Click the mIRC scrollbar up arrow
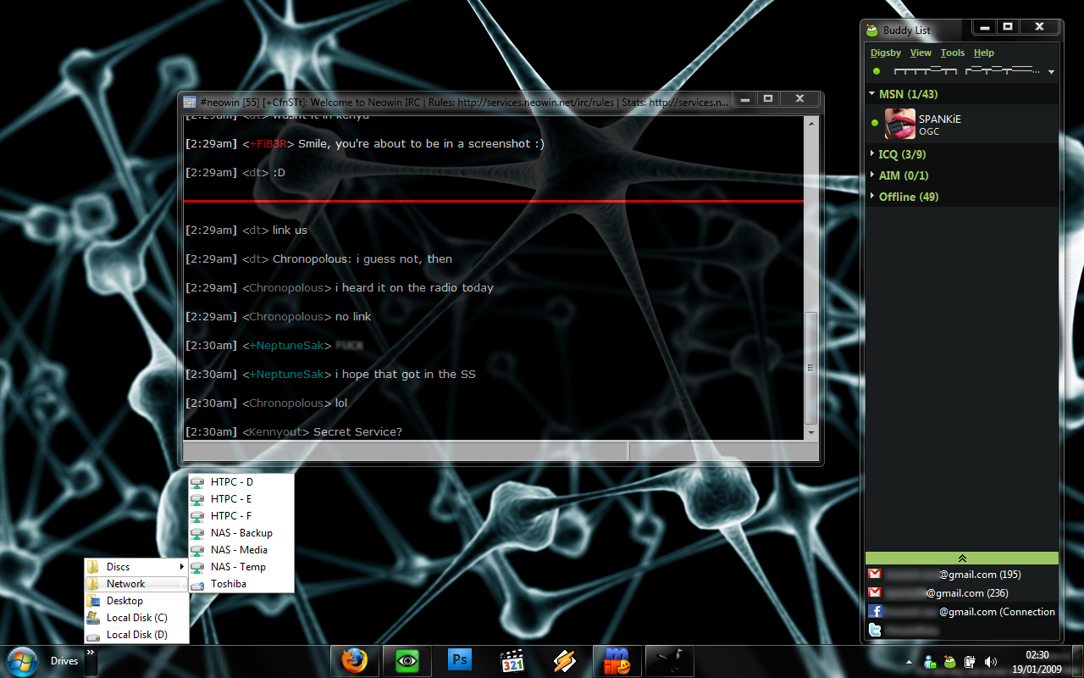This screenshot has width=1084, height=678. pyautogui.click(x=811, y=123)
